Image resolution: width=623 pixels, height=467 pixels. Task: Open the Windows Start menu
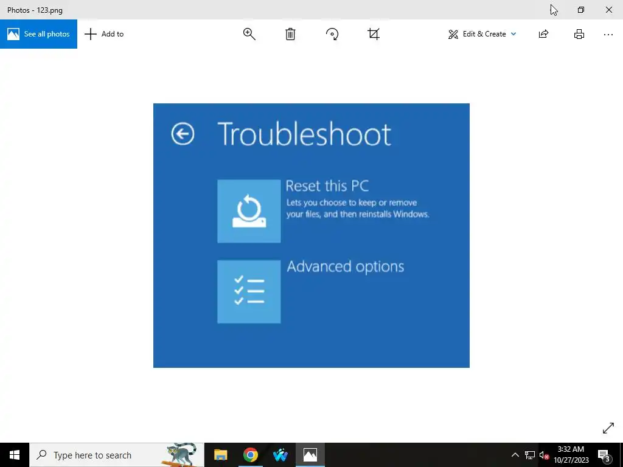[x=15, y=455]
